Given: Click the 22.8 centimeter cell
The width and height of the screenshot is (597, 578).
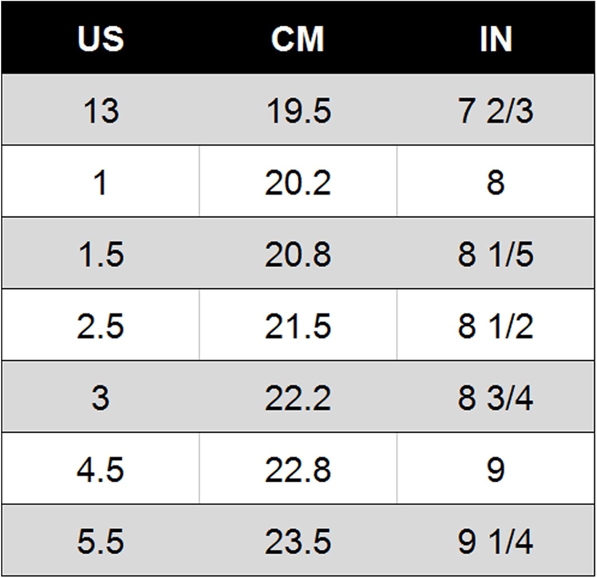Looking at the screenshot, I should [x=298, y=469].
